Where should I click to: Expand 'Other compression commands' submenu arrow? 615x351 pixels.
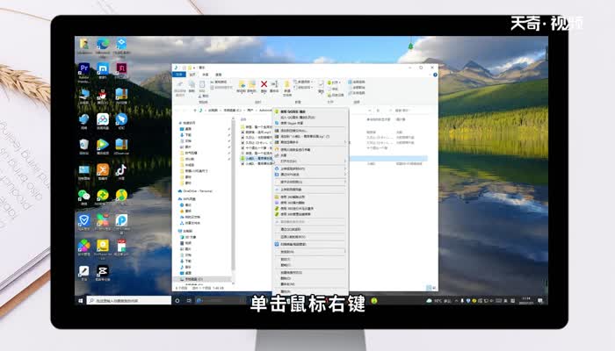coord(345,142)
